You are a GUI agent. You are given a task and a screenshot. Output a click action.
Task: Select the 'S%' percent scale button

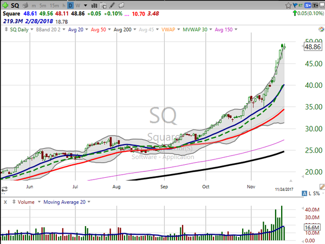tap(316, 194)
